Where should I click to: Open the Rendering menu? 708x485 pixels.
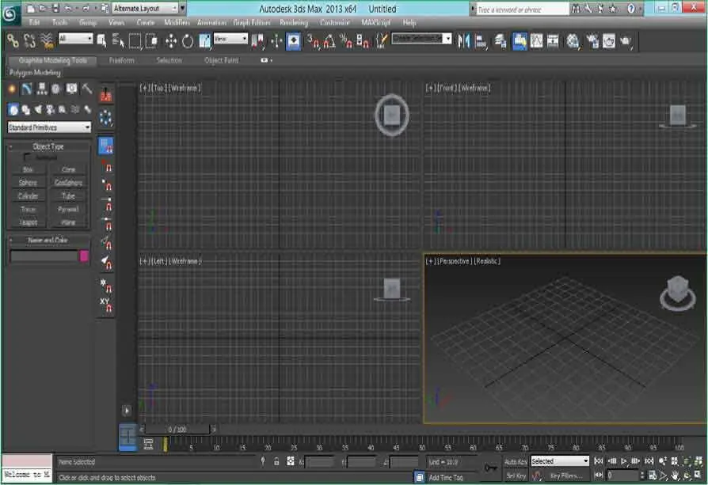(294, 22)
